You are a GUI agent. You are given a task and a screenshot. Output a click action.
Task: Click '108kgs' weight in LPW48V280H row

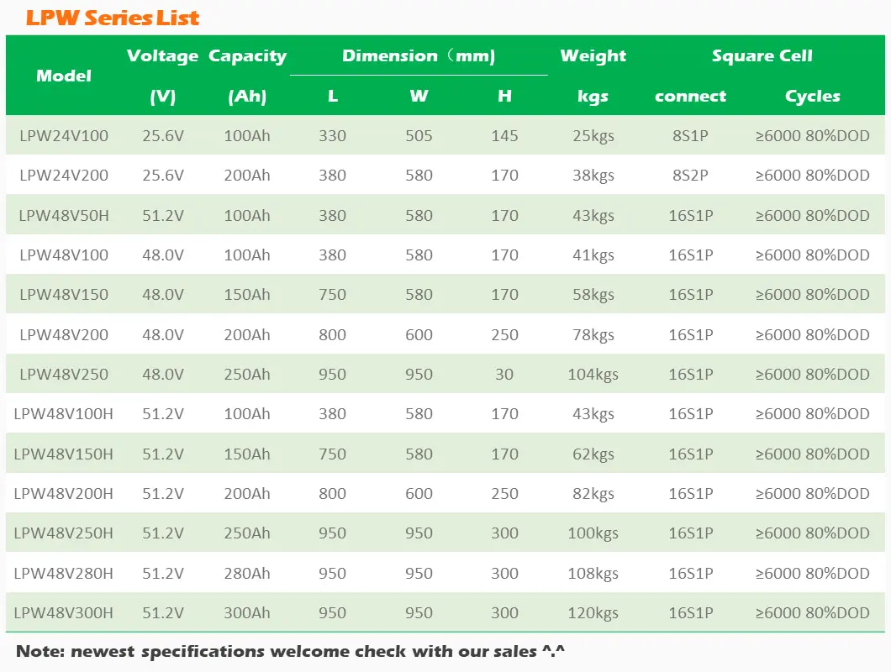coord(593,574)
